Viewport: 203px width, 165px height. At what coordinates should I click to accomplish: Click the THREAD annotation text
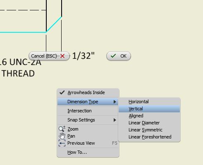[18, 73]
